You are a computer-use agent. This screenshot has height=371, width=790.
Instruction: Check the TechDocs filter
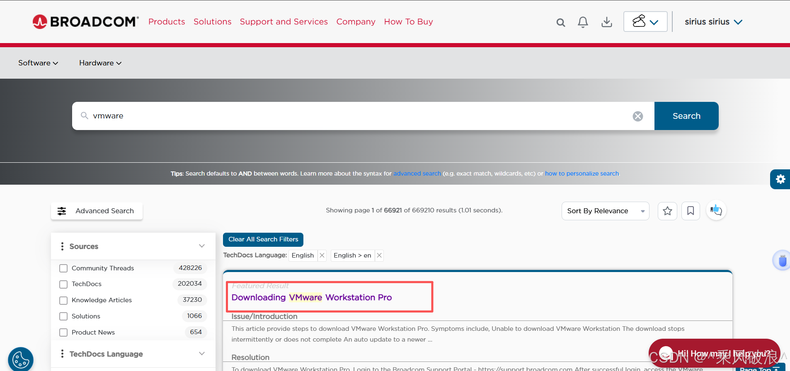pyautogui.click(x=63, y=284)
